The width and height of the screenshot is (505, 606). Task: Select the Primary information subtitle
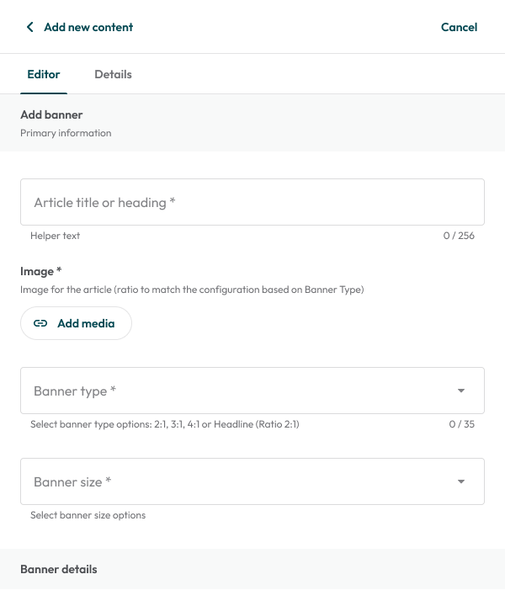66,133
